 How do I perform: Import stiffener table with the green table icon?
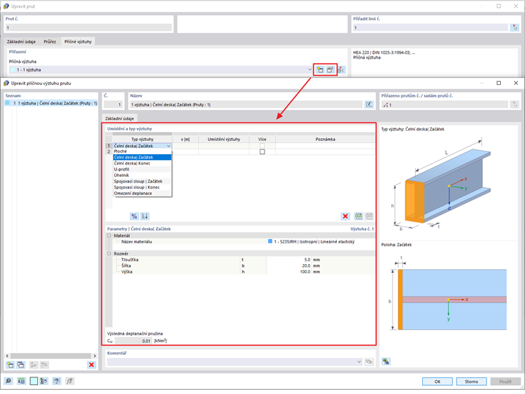pos(359,216)
